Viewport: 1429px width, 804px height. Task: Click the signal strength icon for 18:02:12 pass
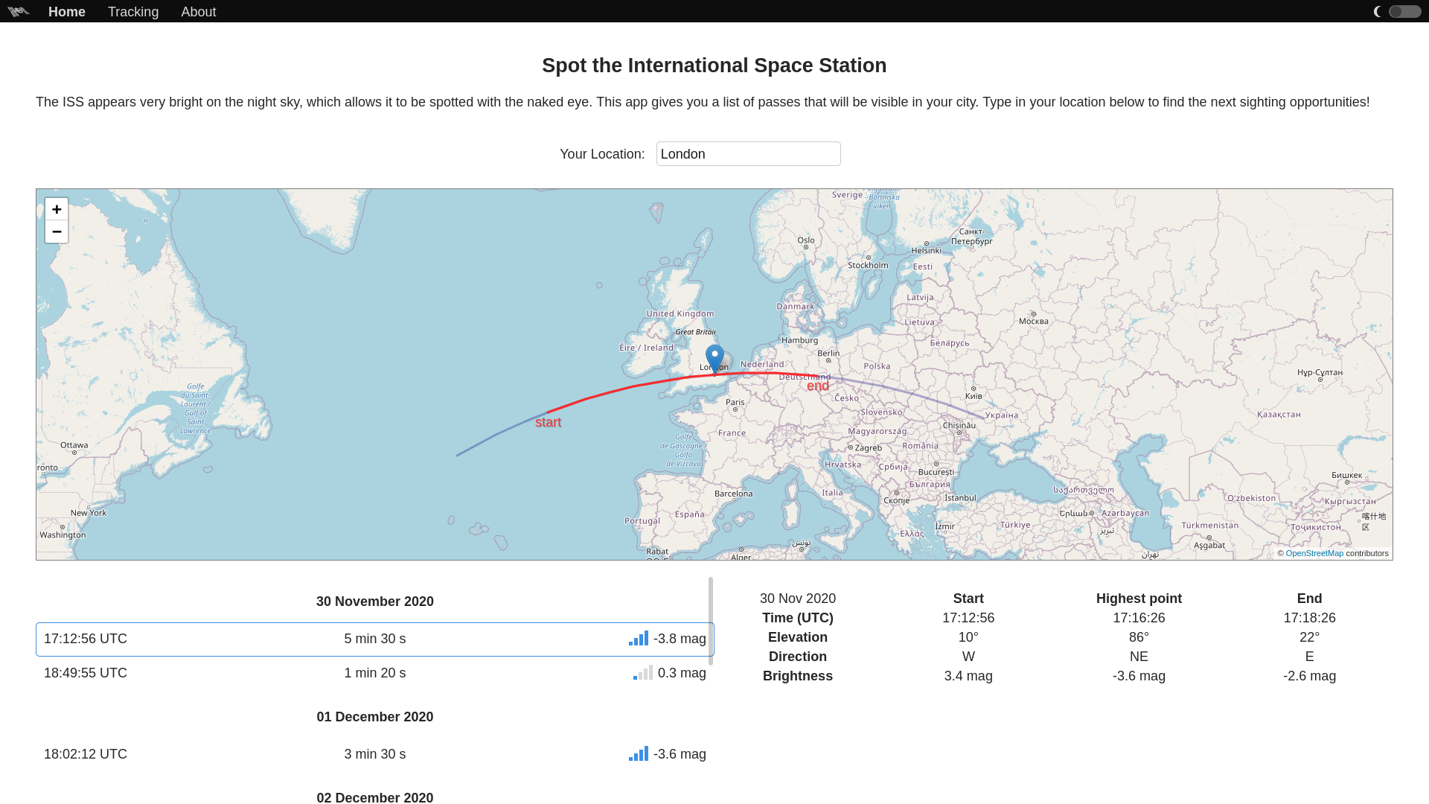639,753
